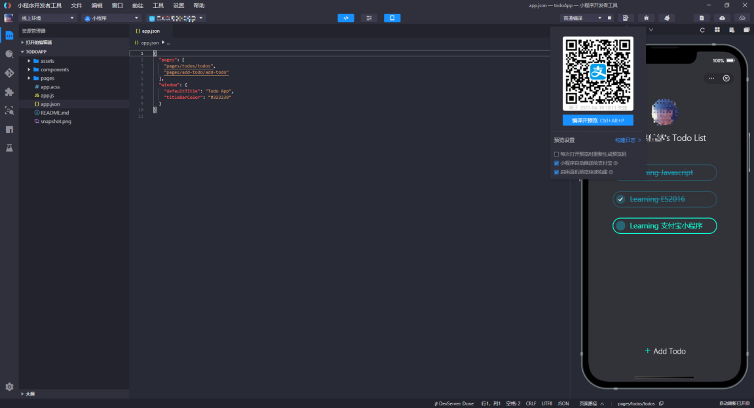Click the details document icon in toolbar
This screenshot has width=754, height=408.
pyautogui.click(x=702, y=18)
